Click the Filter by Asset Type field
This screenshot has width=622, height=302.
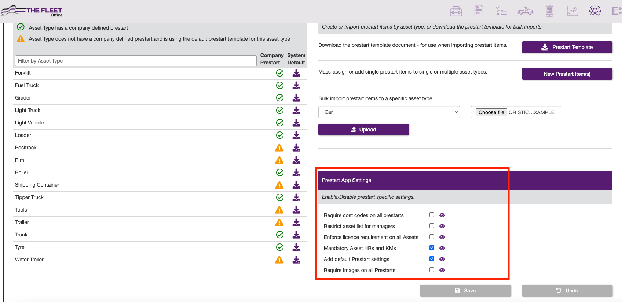tap(136, 61)
